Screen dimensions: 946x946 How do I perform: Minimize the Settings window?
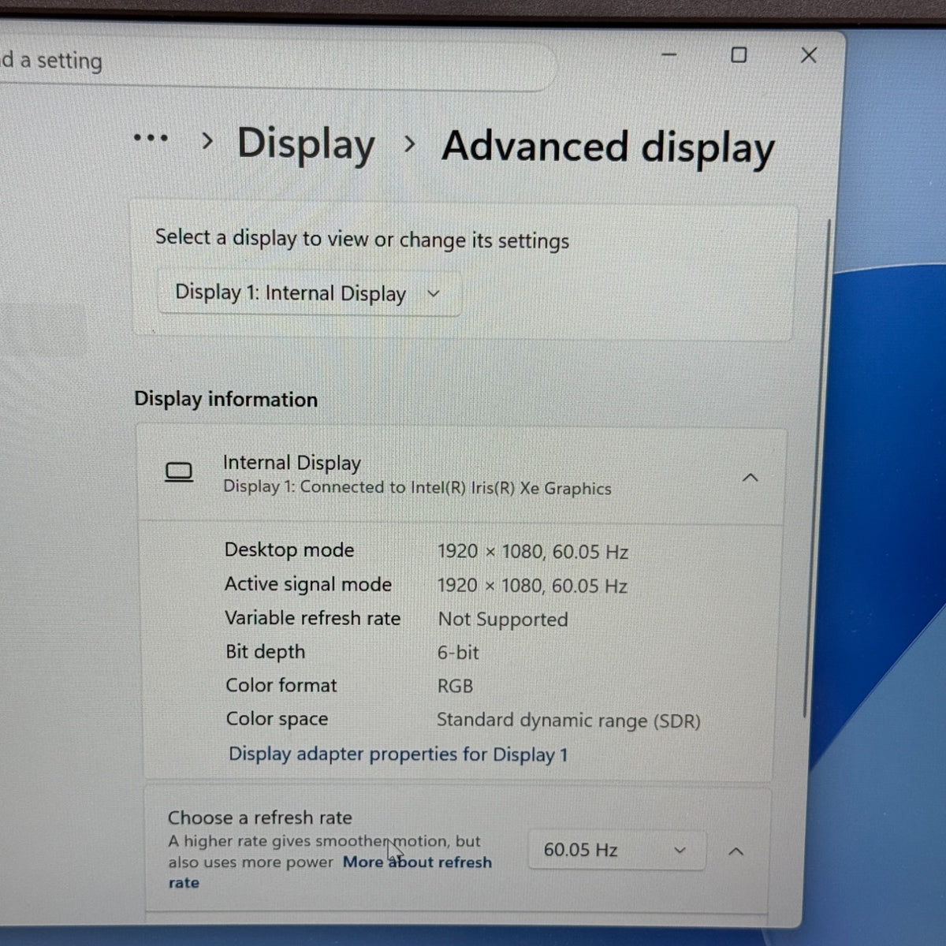(669, 55)
